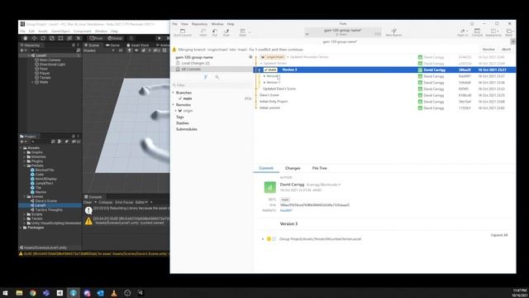Toggle Error Pause in Unity Console
The height and width of the screenshot is (298, 529).
[x=124, y=202]
